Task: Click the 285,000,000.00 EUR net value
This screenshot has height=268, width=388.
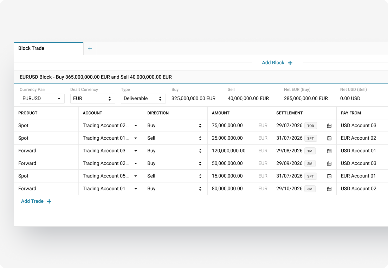Action: (306, 98)
